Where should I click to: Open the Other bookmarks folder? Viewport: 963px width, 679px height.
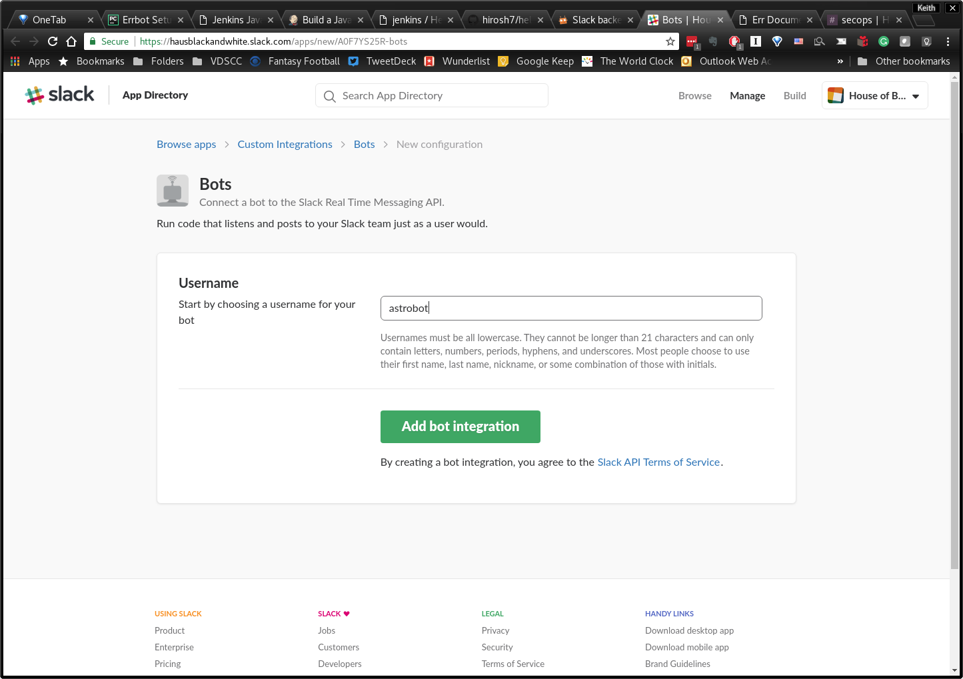click(x=904, y=61)
